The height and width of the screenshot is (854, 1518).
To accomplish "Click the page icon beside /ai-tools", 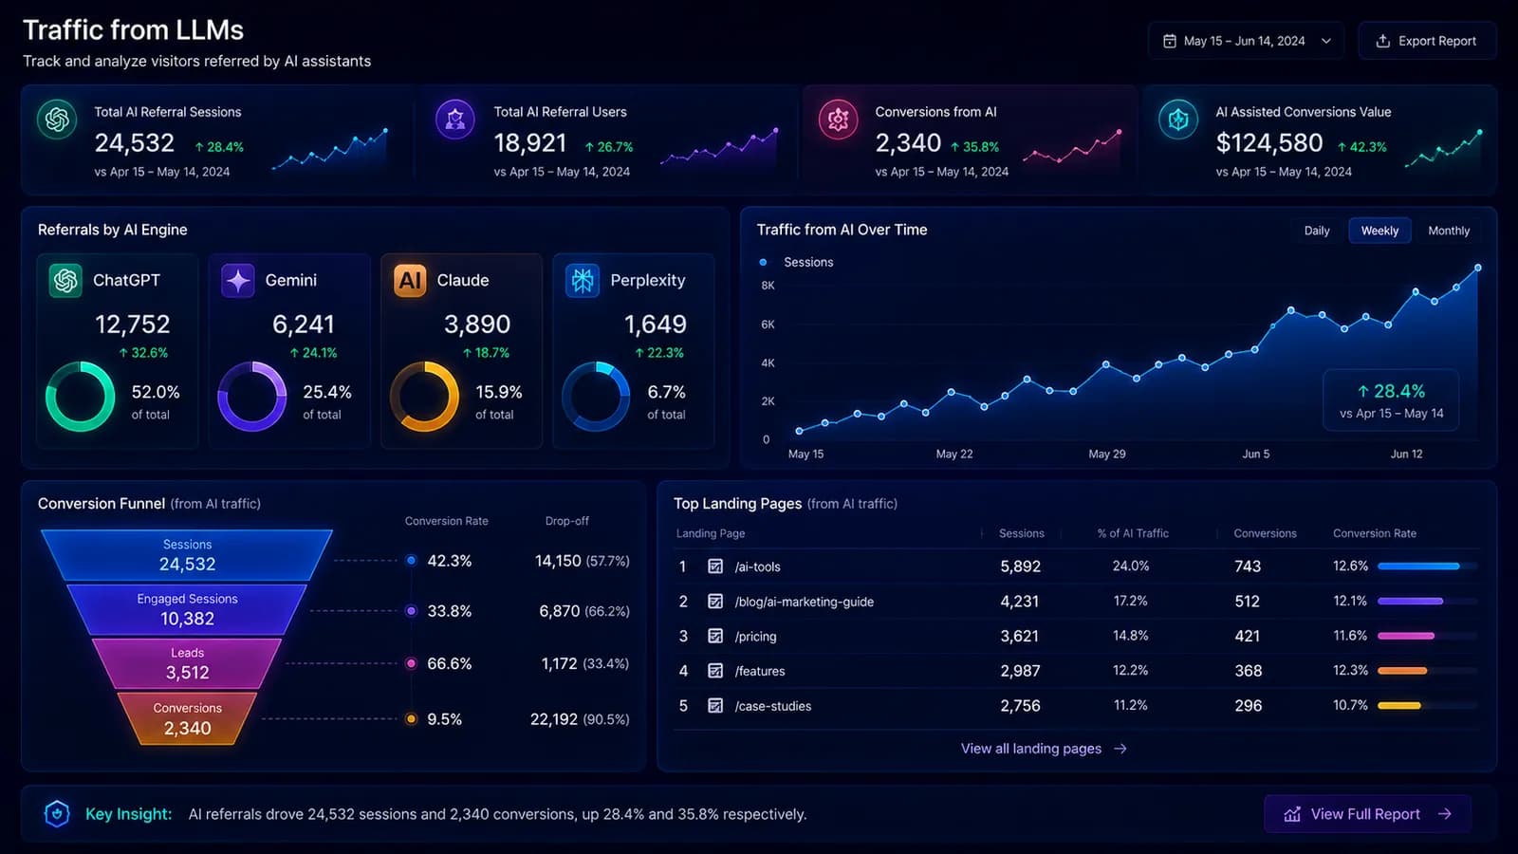I will tap(715, 566).
